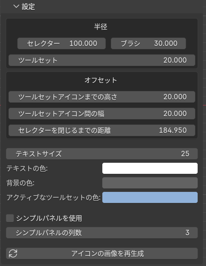Screen dimensions: 206x266
Task: Click ツールセットアイコンまでの高さ value field
Action: click(102, 97)
